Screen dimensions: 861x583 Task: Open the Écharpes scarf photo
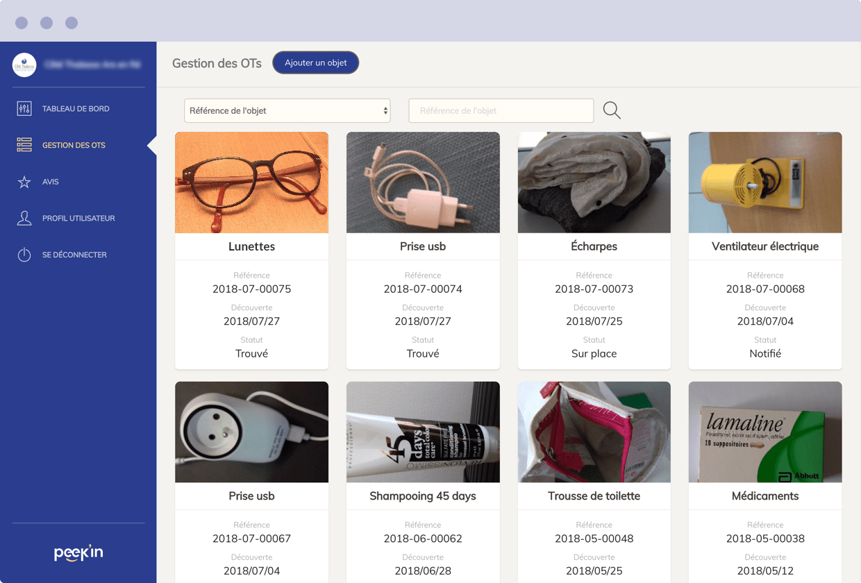click(x=594, y=183)
